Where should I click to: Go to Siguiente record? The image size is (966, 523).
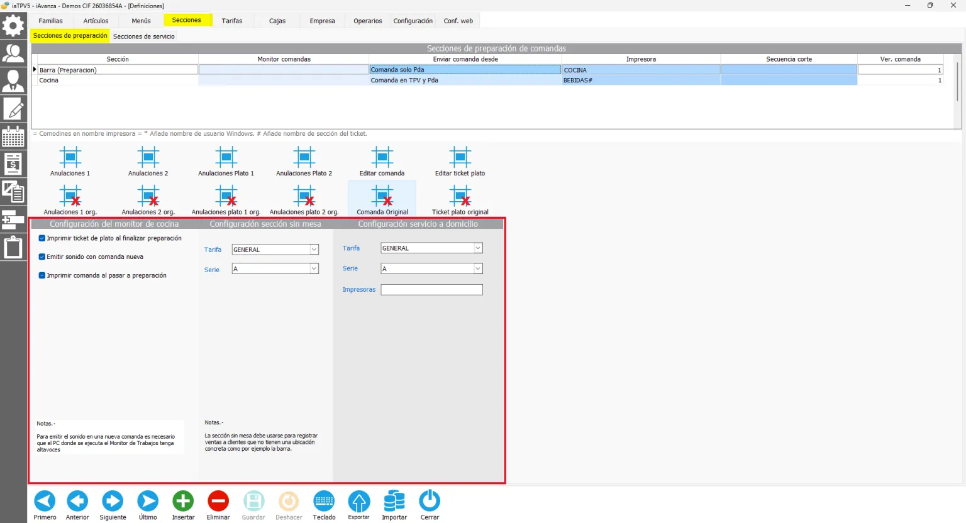coord(113,505)
